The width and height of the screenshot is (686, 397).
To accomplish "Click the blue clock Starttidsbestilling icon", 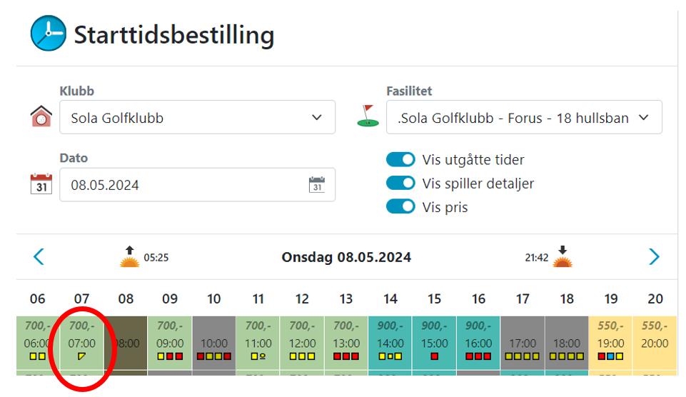I will pos(48,34).
